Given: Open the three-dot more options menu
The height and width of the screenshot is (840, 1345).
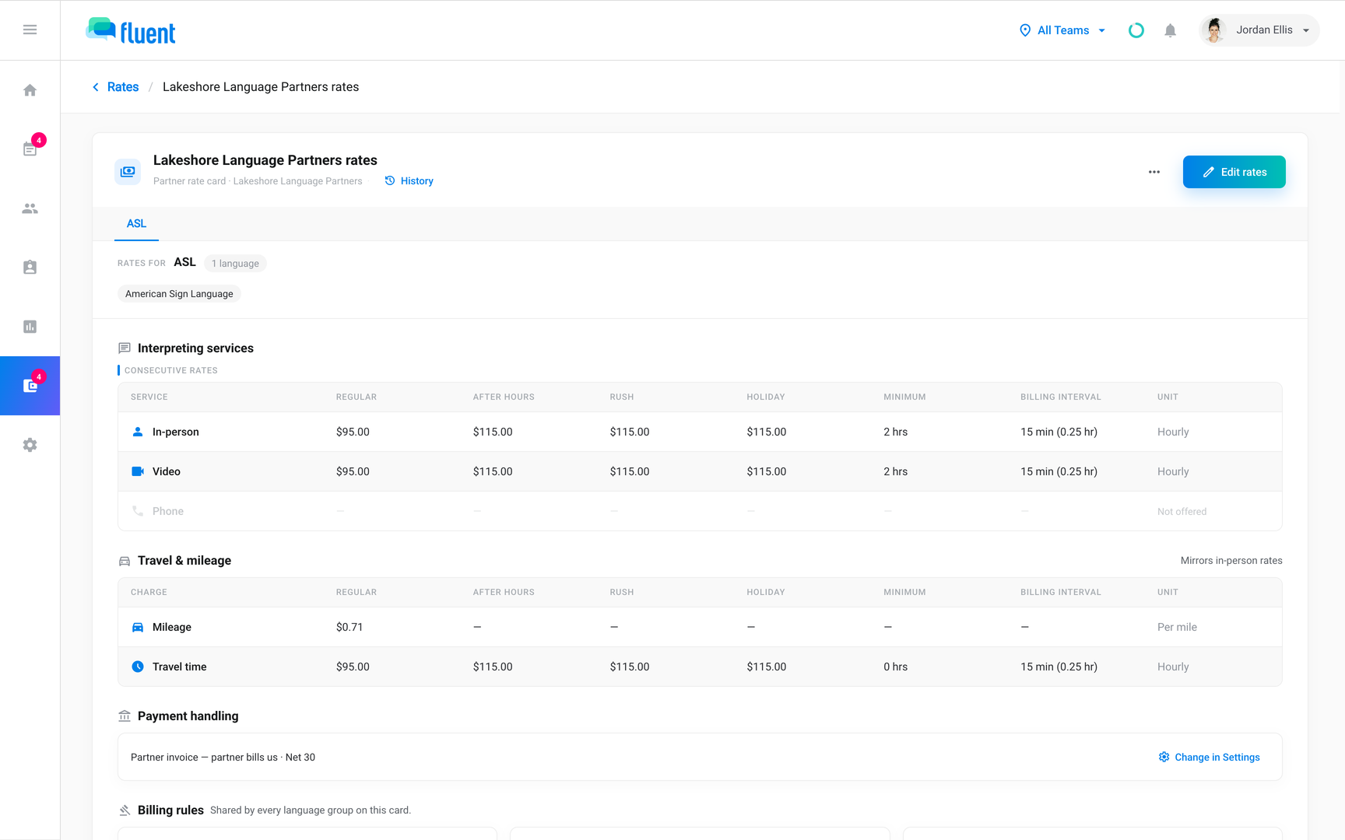Looking at the screenshot, I should tap(1154, 172).
